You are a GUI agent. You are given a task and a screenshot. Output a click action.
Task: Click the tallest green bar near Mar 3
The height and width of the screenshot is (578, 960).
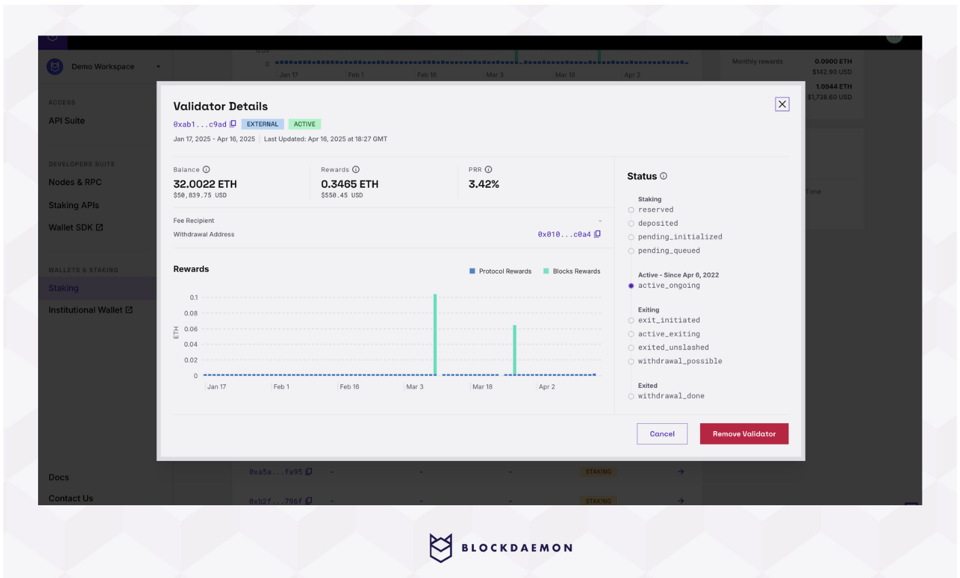(x=435, y=335)
